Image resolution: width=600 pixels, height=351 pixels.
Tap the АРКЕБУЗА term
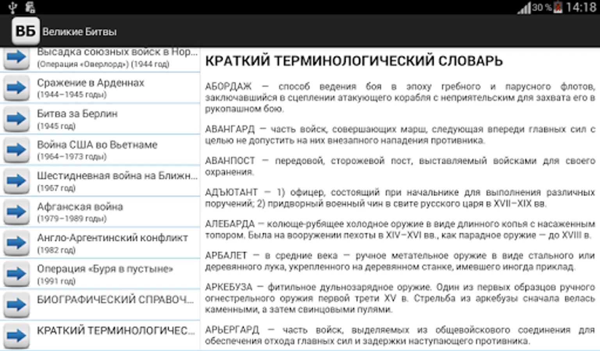click(x=229, y=287)
